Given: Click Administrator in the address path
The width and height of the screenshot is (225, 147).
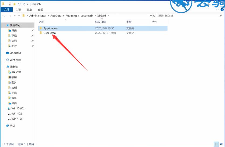Looking at the screenshot, I should (x=38, y=16).
